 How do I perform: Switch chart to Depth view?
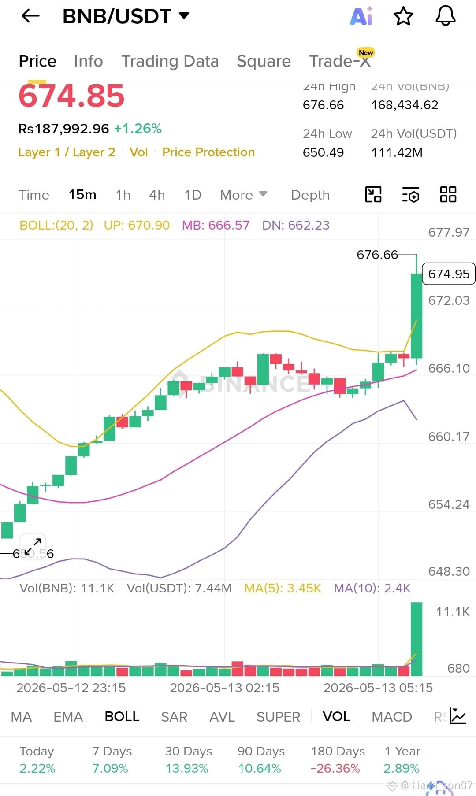point(310,195)
